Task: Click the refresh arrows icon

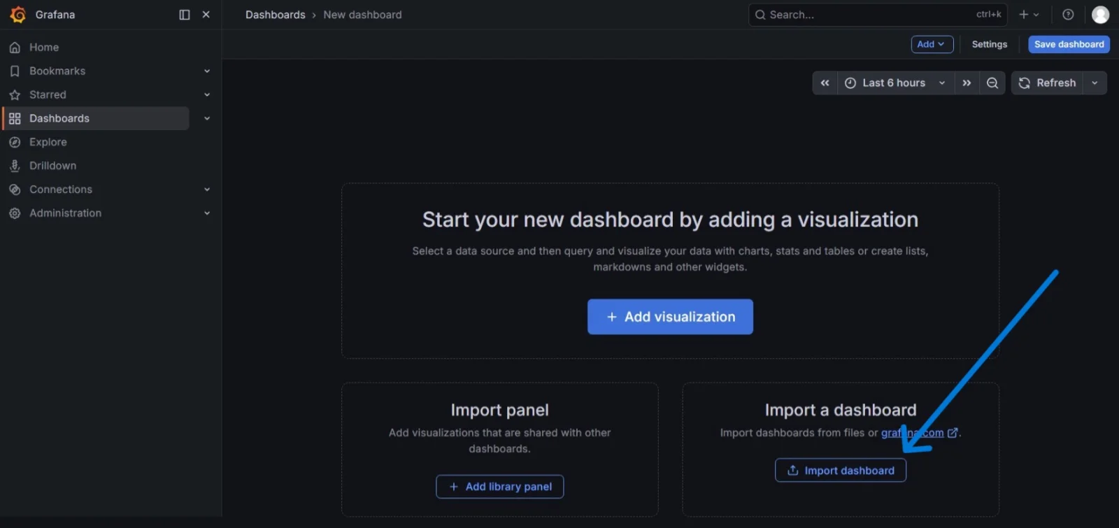Action: pyautogui.click(x=1025, y=83)
